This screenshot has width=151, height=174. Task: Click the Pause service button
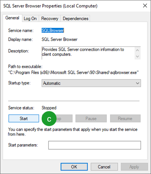point(91,119)
